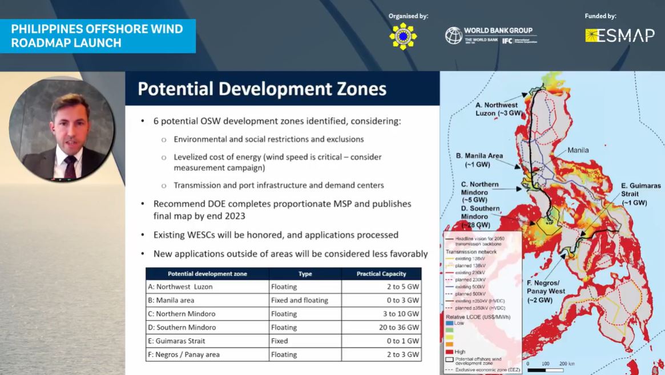665x375 pixels.
Task: Click the red High LCOE color swatch
Action: pos(450,352)
